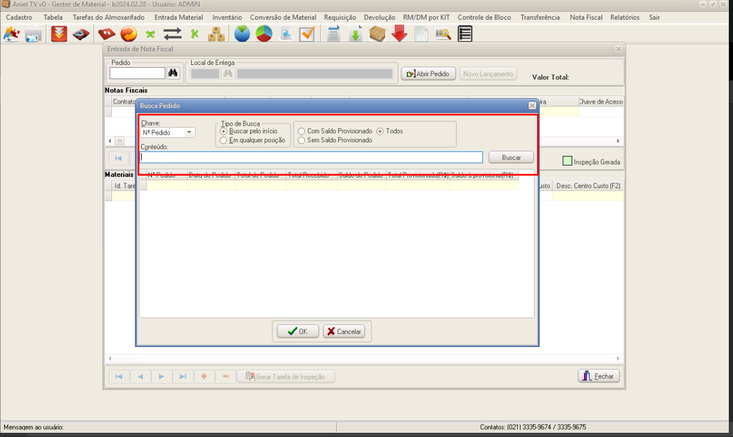Choose the 'Sem Saldo Provisionado' option
The image size is (733, 437).
point(302,141)
